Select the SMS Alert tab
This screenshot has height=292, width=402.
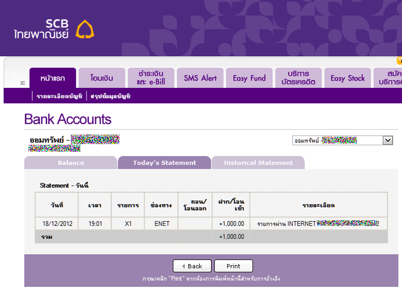[x=200, y=78]
